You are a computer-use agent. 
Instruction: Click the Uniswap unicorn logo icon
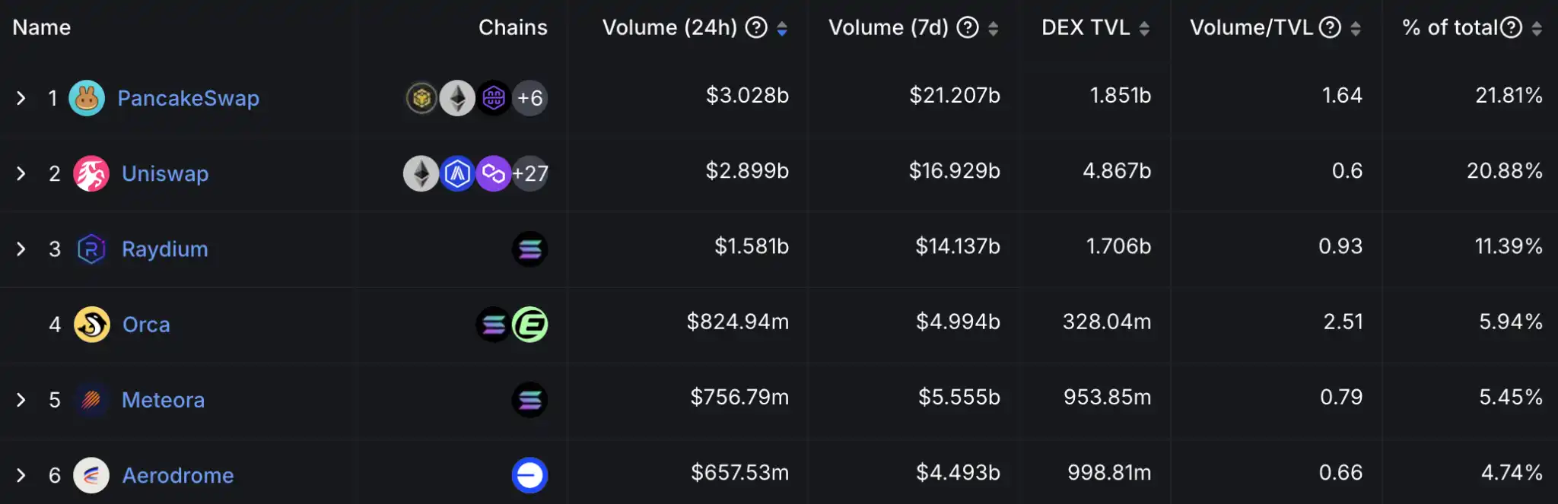[x=91, y=173]
